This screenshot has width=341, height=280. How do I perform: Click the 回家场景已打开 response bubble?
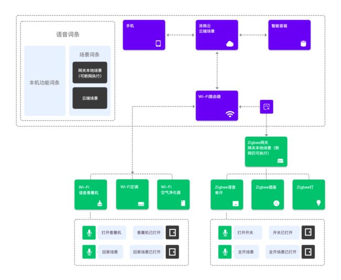147,252
